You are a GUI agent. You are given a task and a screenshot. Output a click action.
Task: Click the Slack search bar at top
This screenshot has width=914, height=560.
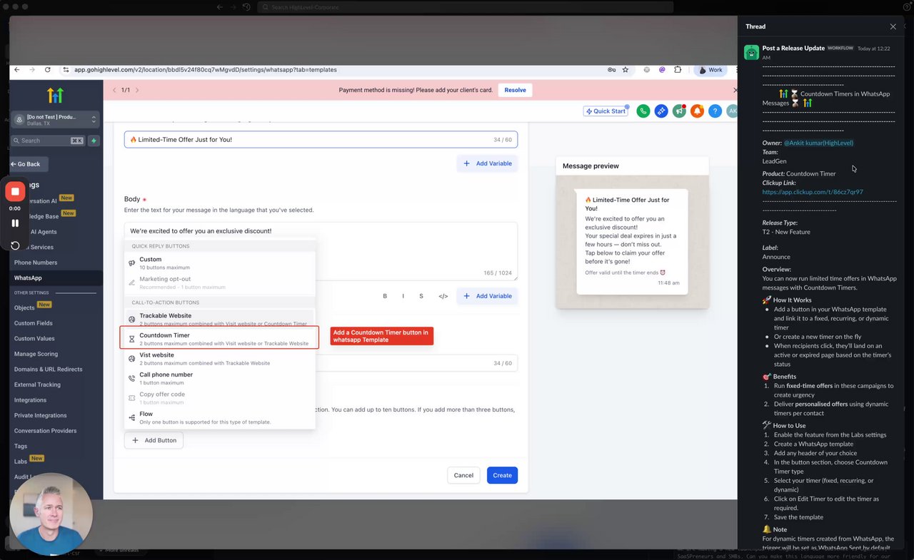464,7
